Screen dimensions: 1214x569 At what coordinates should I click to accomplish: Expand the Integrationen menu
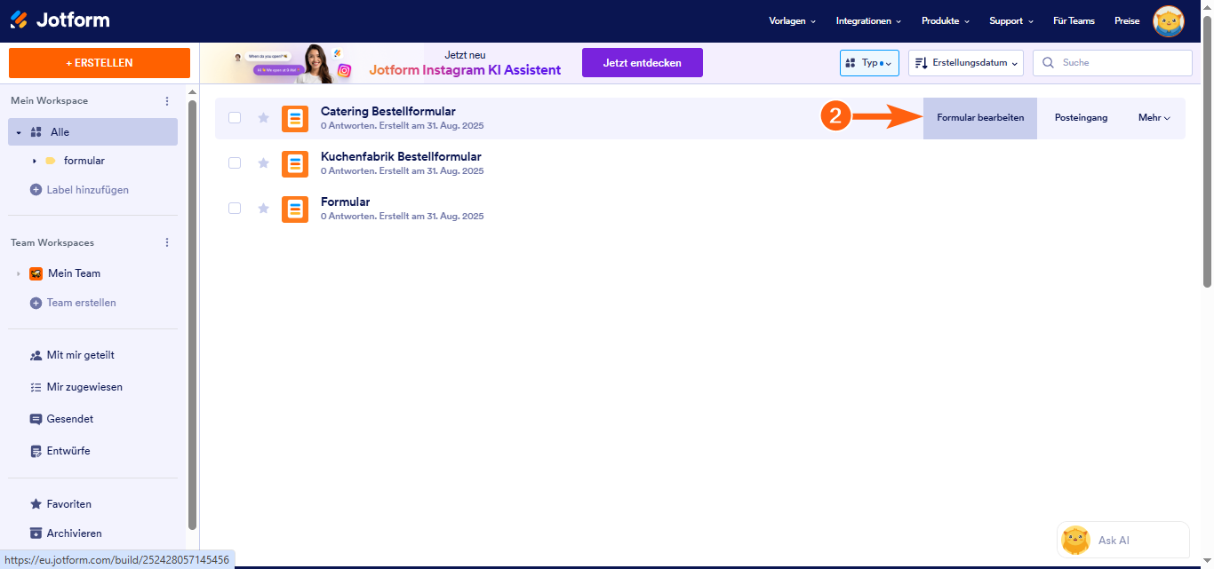(868, 21)
